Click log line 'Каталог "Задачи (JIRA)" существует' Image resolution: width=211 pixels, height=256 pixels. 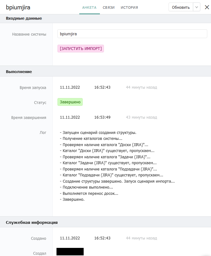[x=108, y=163]
